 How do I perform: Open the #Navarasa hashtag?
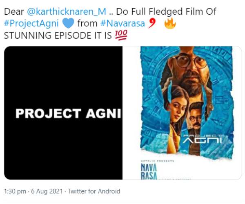pyautogui.click(x=122, y=23)
